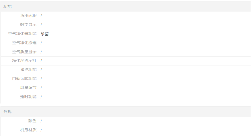Click the 定时功能 label
This screenshot has height=136, width=252.
coord(28,97)
